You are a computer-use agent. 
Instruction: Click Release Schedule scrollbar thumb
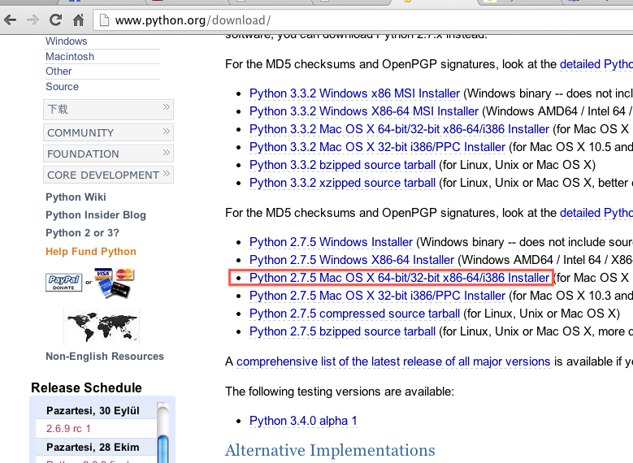point(163,449)
